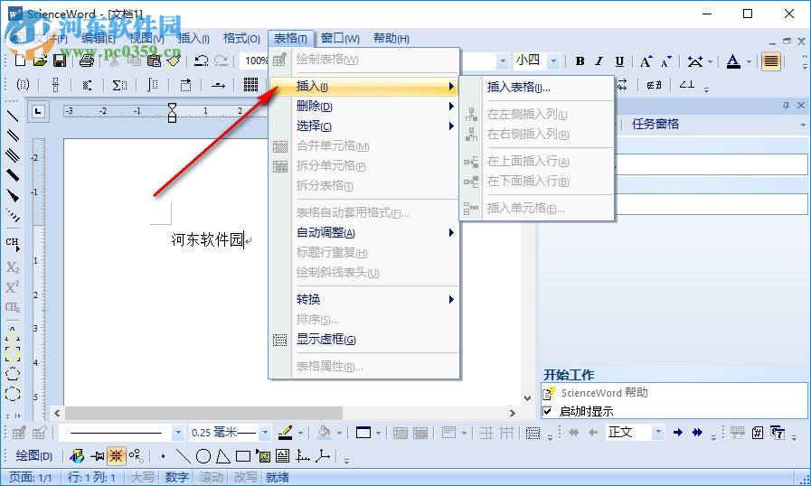Expand the 任务窗格 panel dropdown arrow

pyautogui.click(x=803, y=125)
